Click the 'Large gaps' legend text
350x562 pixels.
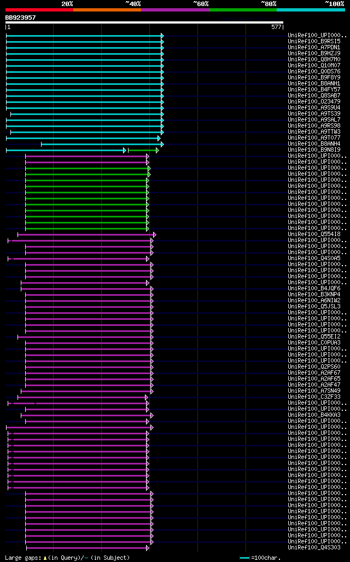click(24, 558)
